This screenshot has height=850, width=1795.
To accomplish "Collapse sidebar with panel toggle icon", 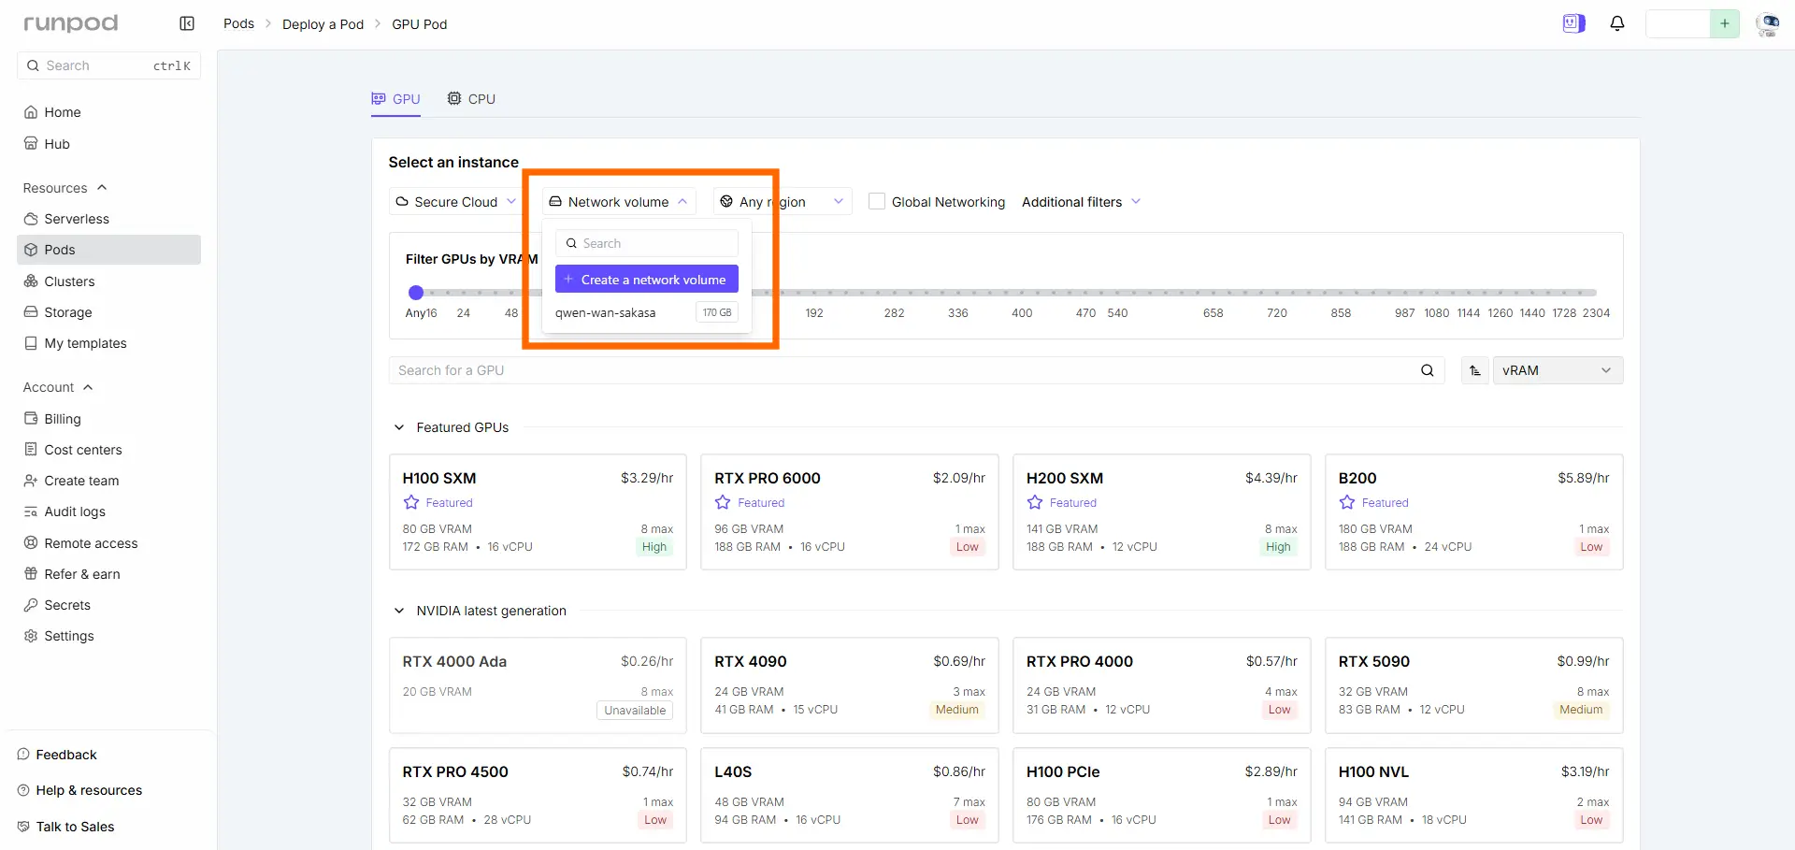I will (187, 23).
